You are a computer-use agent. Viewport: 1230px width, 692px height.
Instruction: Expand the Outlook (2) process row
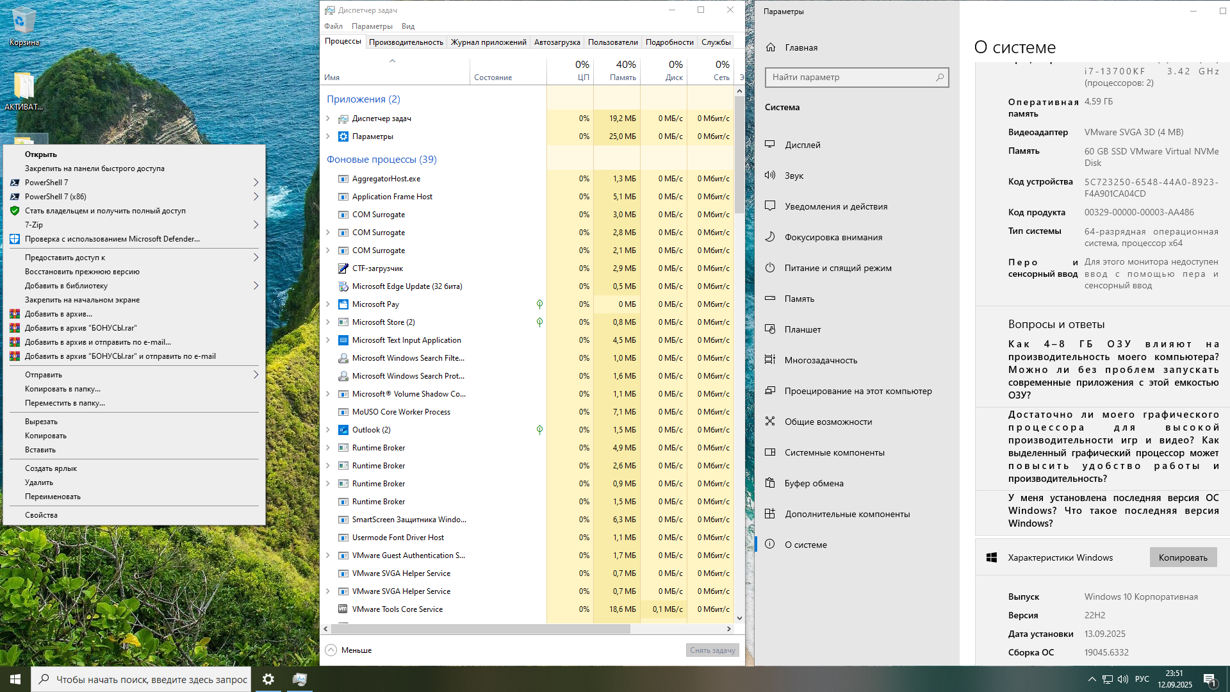click(x=328, y=429)
